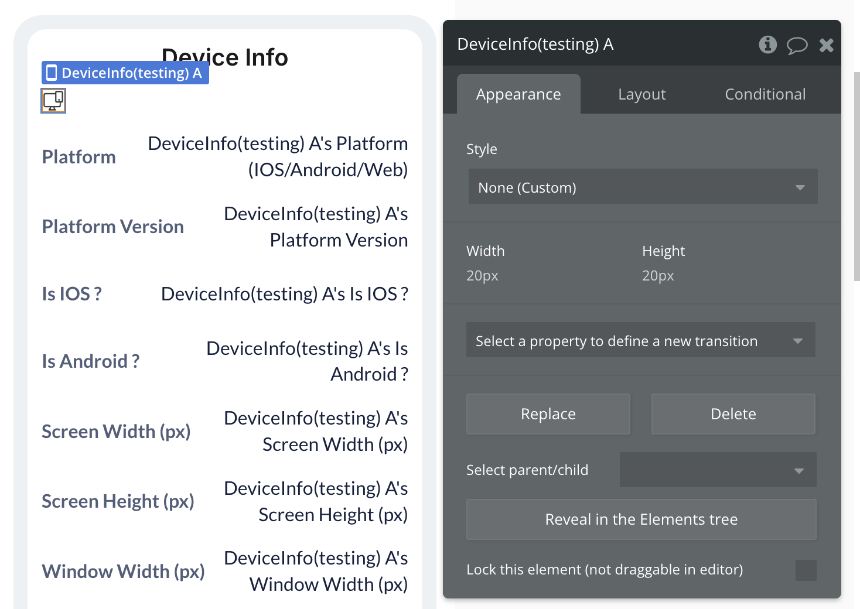Select the Appearance tab
The image size is (860, 609).
(x=518, y=94)
